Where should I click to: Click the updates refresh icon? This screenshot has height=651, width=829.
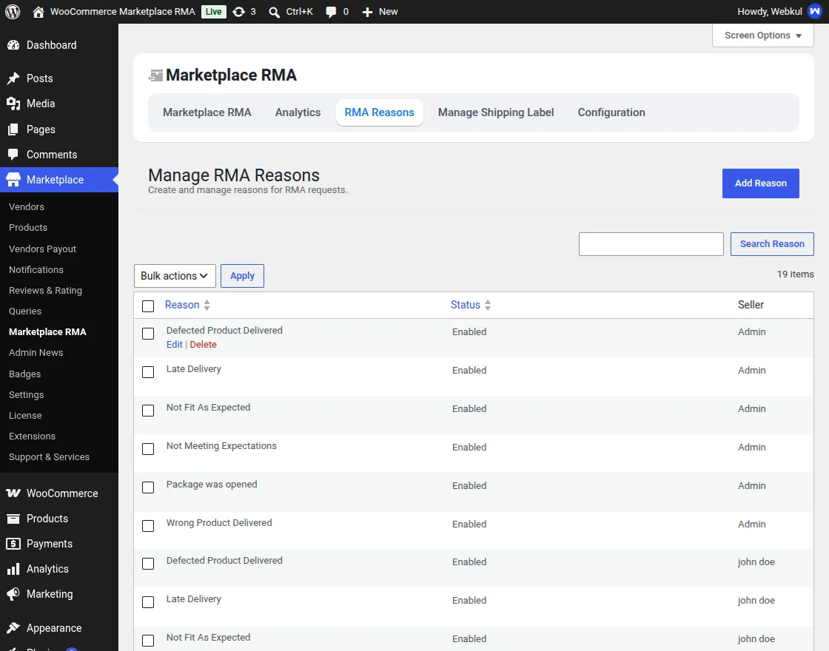tap(238, 12)
